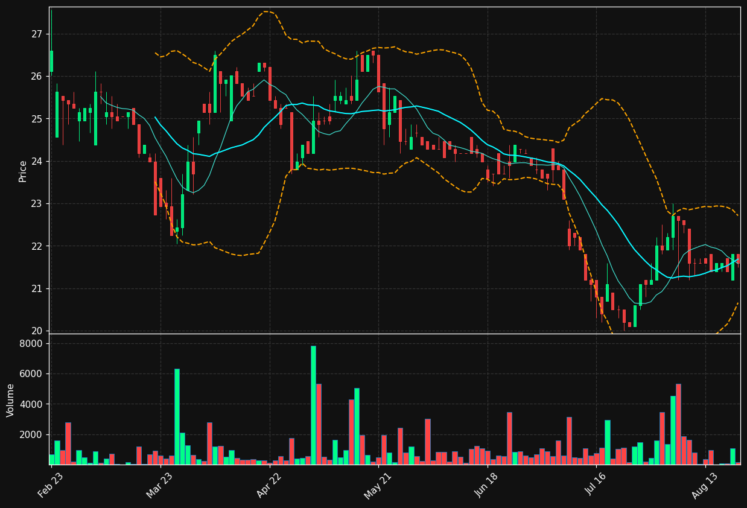Viewport: 747px width, 508px height.
Task: Click the 24 price tick label
Action: pyautogui.click(x=37, y=162)
